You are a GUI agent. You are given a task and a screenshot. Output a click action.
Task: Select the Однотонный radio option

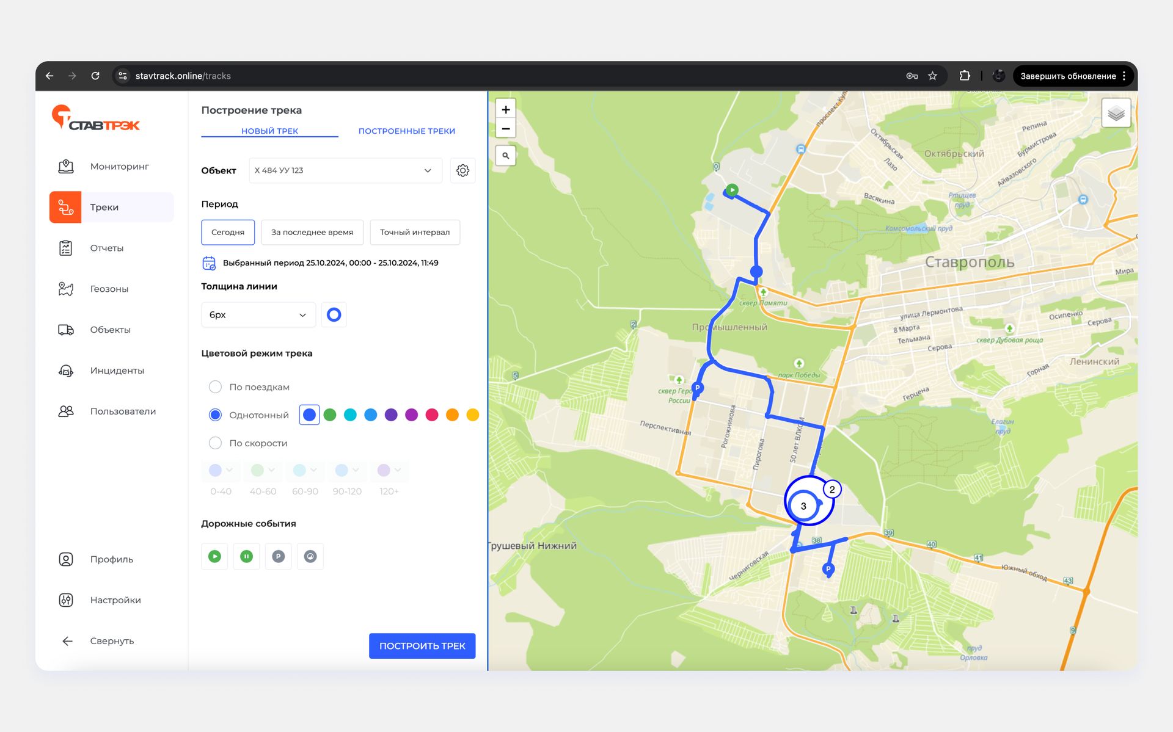click(215, 415)
